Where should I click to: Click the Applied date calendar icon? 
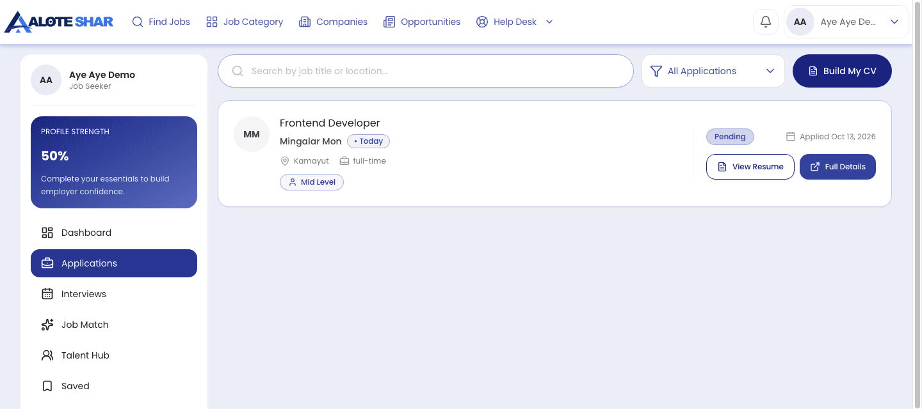pos(791,137)
